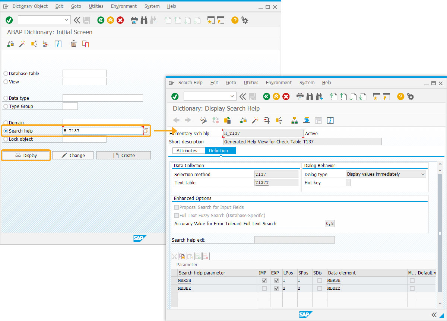Click green Enter checkmark in Search Help window
Screen dimensions: 447x321
[x=175, y=97]
